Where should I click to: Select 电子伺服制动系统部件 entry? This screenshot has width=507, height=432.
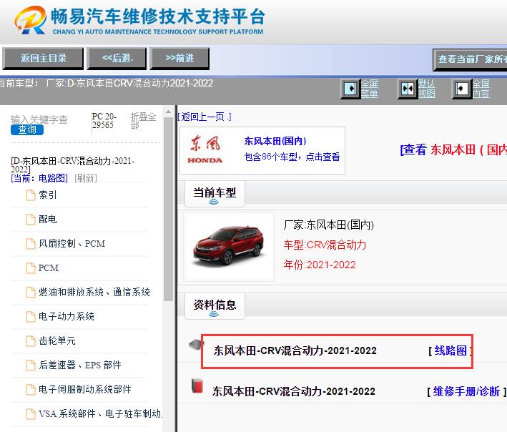point(84,389)
